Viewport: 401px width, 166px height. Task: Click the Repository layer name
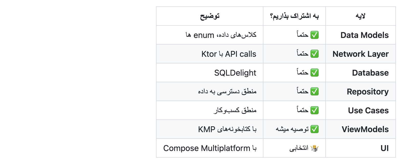tap(368, 92)
